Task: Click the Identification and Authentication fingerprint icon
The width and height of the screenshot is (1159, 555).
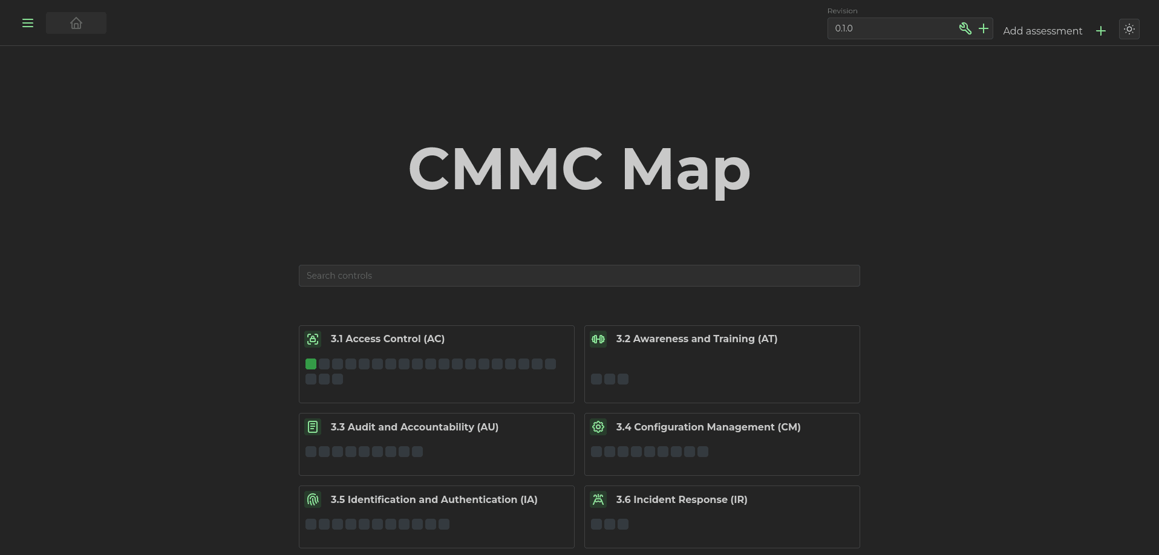Action: coord(312,500)
